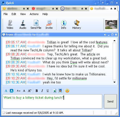This screenshot has height=117, width=120.
Task: Open the smiley emoticon picker
Action: tap(67, 91)
